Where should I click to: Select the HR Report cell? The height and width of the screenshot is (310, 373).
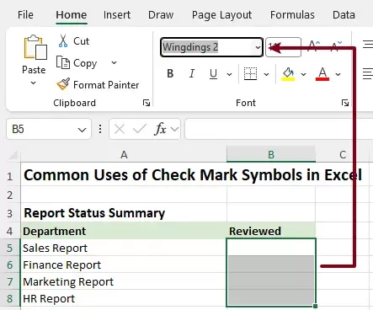pyautogui.click(x=124, y=298)
